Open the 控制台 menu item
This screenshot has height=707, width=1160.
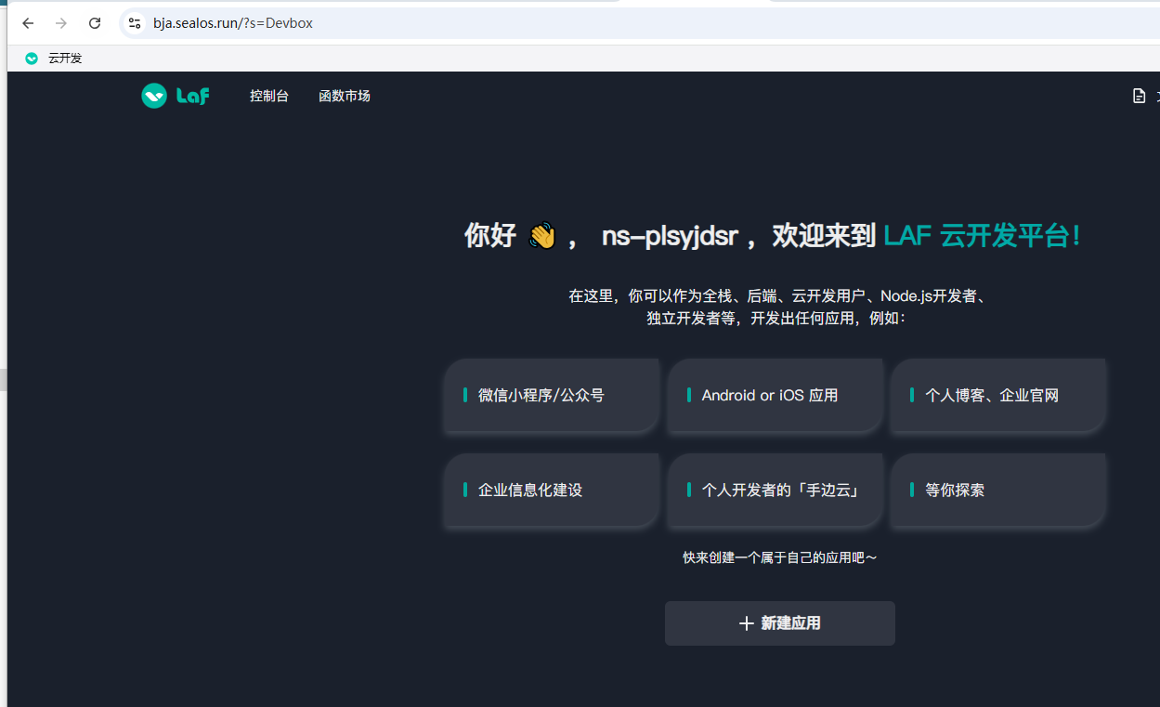pos(269,96)
